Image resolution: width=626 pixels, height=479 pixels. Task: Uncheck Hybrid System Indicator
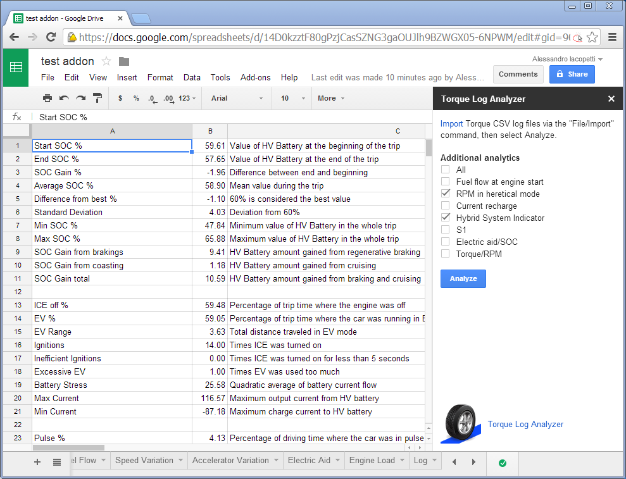pos(446,217)
